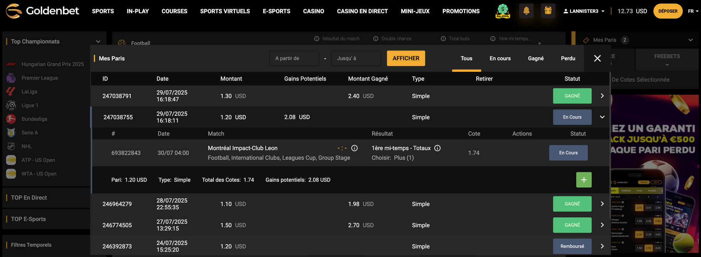The height and width of the screenshot is (257, 701).
Task: Select the Premier League icon in sidebar
Action: [11, 78]
